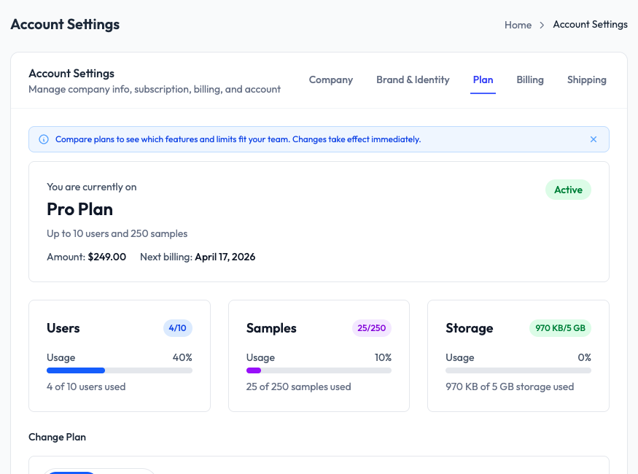Viewport: 638px width, 474px height.
Task: Click the 25/250 Samples badge
Action: [371, 328]
